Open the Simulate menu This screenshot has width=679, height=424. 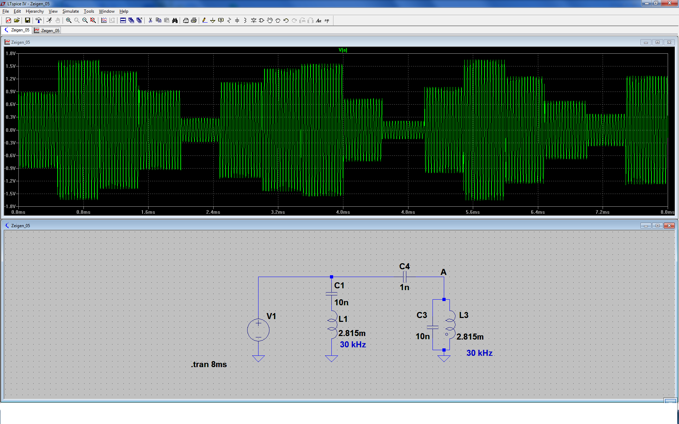click(x=71, y=11)
